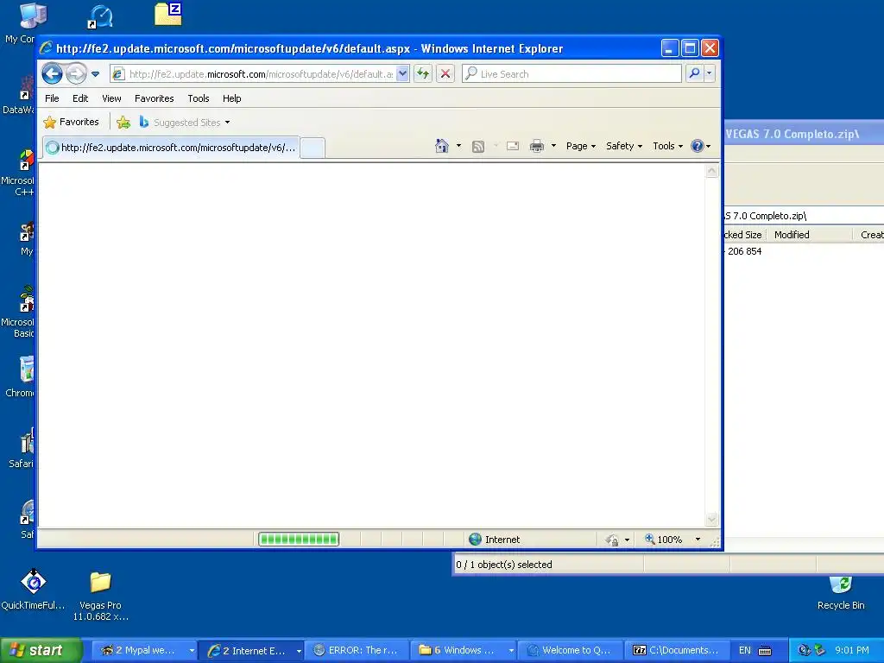This screenshot has width=884, height=663.
Task: Click the EN language indicator
Action: 745,650
